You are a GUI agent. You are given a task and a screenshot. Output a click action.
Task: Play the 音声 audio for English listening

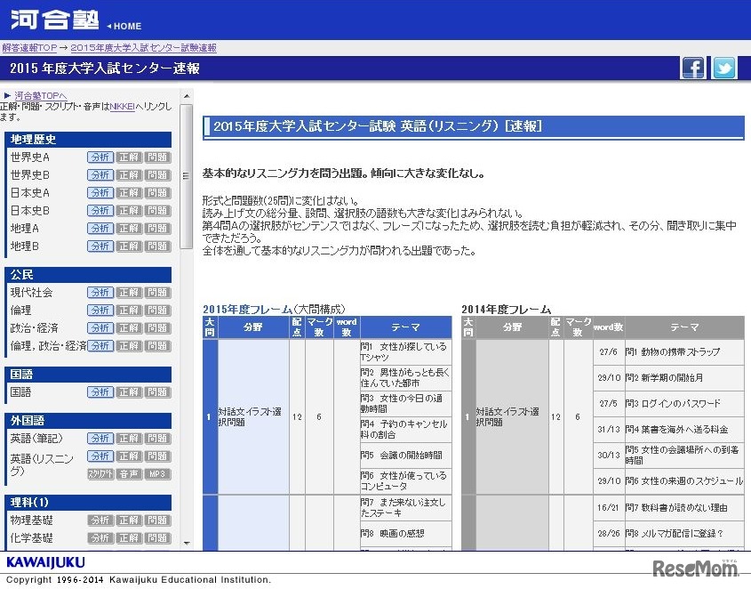point(129,473)
